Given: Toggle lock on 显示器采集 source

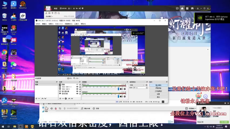Looking at the screenshot, I should (x=80, y=91).
